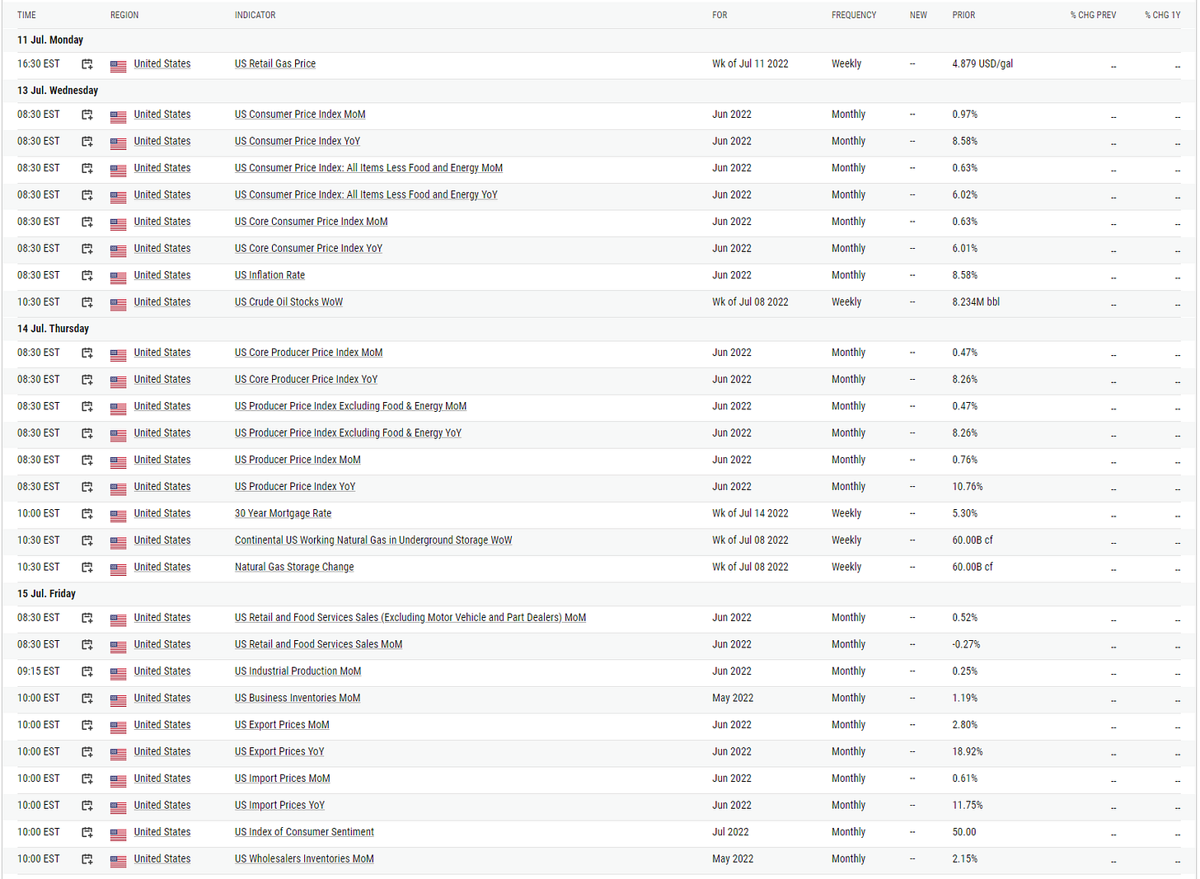Screen dimensions: 1200x879
Task: Click the 13 Jul. Wednesday date header
Action: (58, 91)
